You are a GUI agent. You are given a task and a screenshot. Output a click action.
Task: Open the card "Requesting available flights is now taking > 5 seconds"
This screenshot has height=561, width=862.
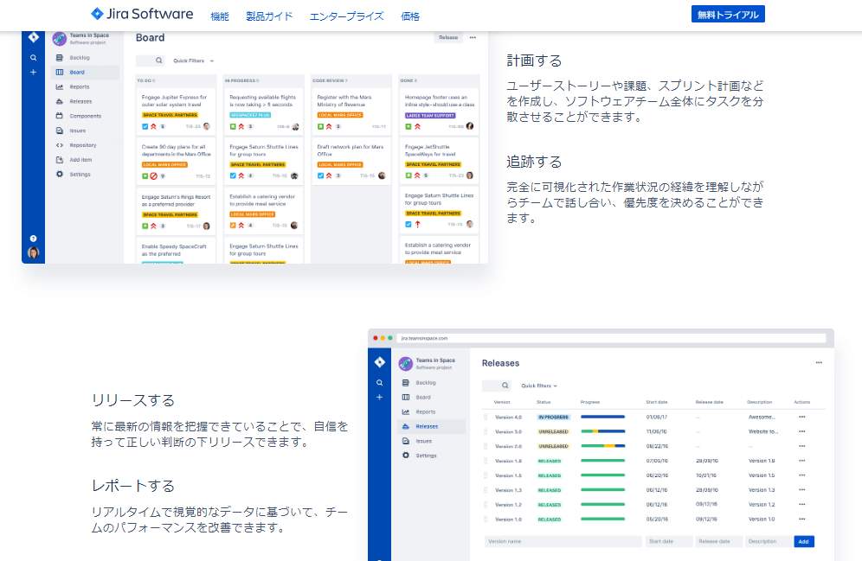point(264,112)
